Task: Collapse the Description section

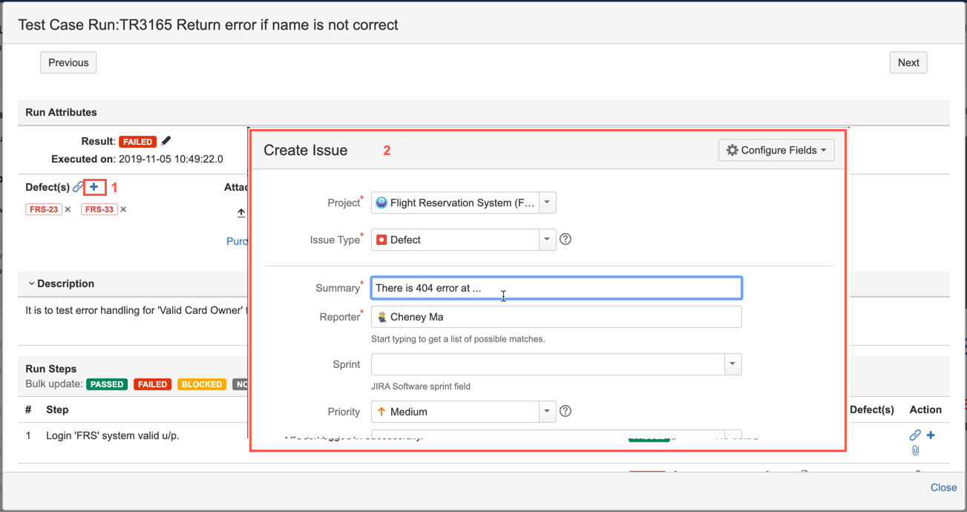Action: [x=32, y=283]
